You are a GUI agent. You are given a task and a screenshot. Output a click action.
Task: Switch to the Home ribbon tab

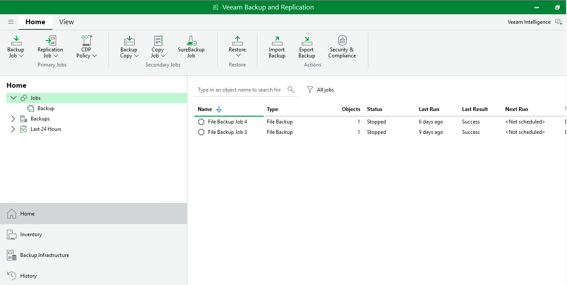pos(35,22)
